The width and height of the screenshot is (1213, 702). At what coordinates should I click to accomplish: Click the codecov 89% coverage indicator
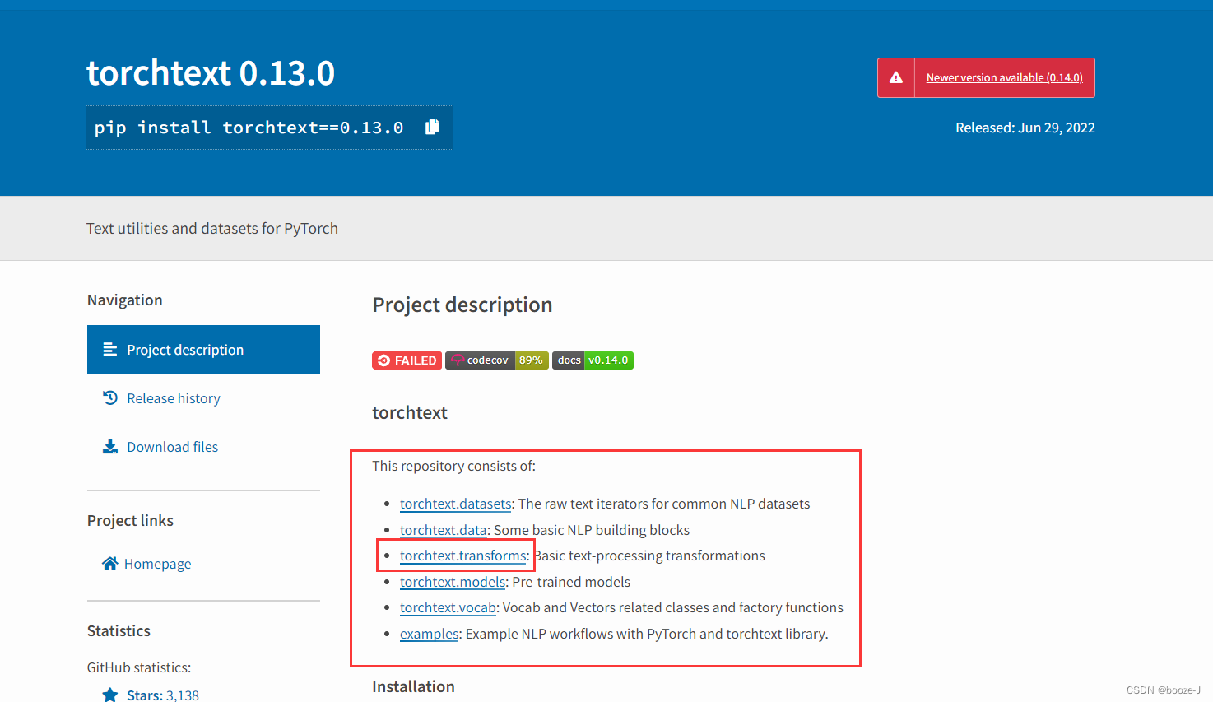coord(531,360)
